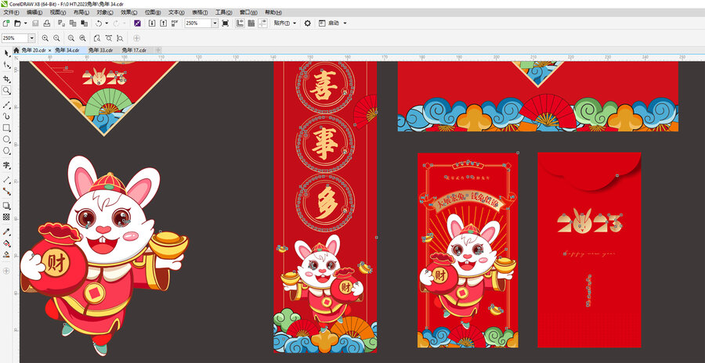Toggle Show guidelines button
The height and width of the screenshot is (363, 705).
click(262, 23)
